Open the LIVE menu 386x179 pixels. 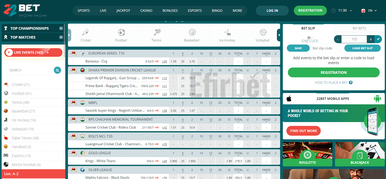[x=103, y=11]
